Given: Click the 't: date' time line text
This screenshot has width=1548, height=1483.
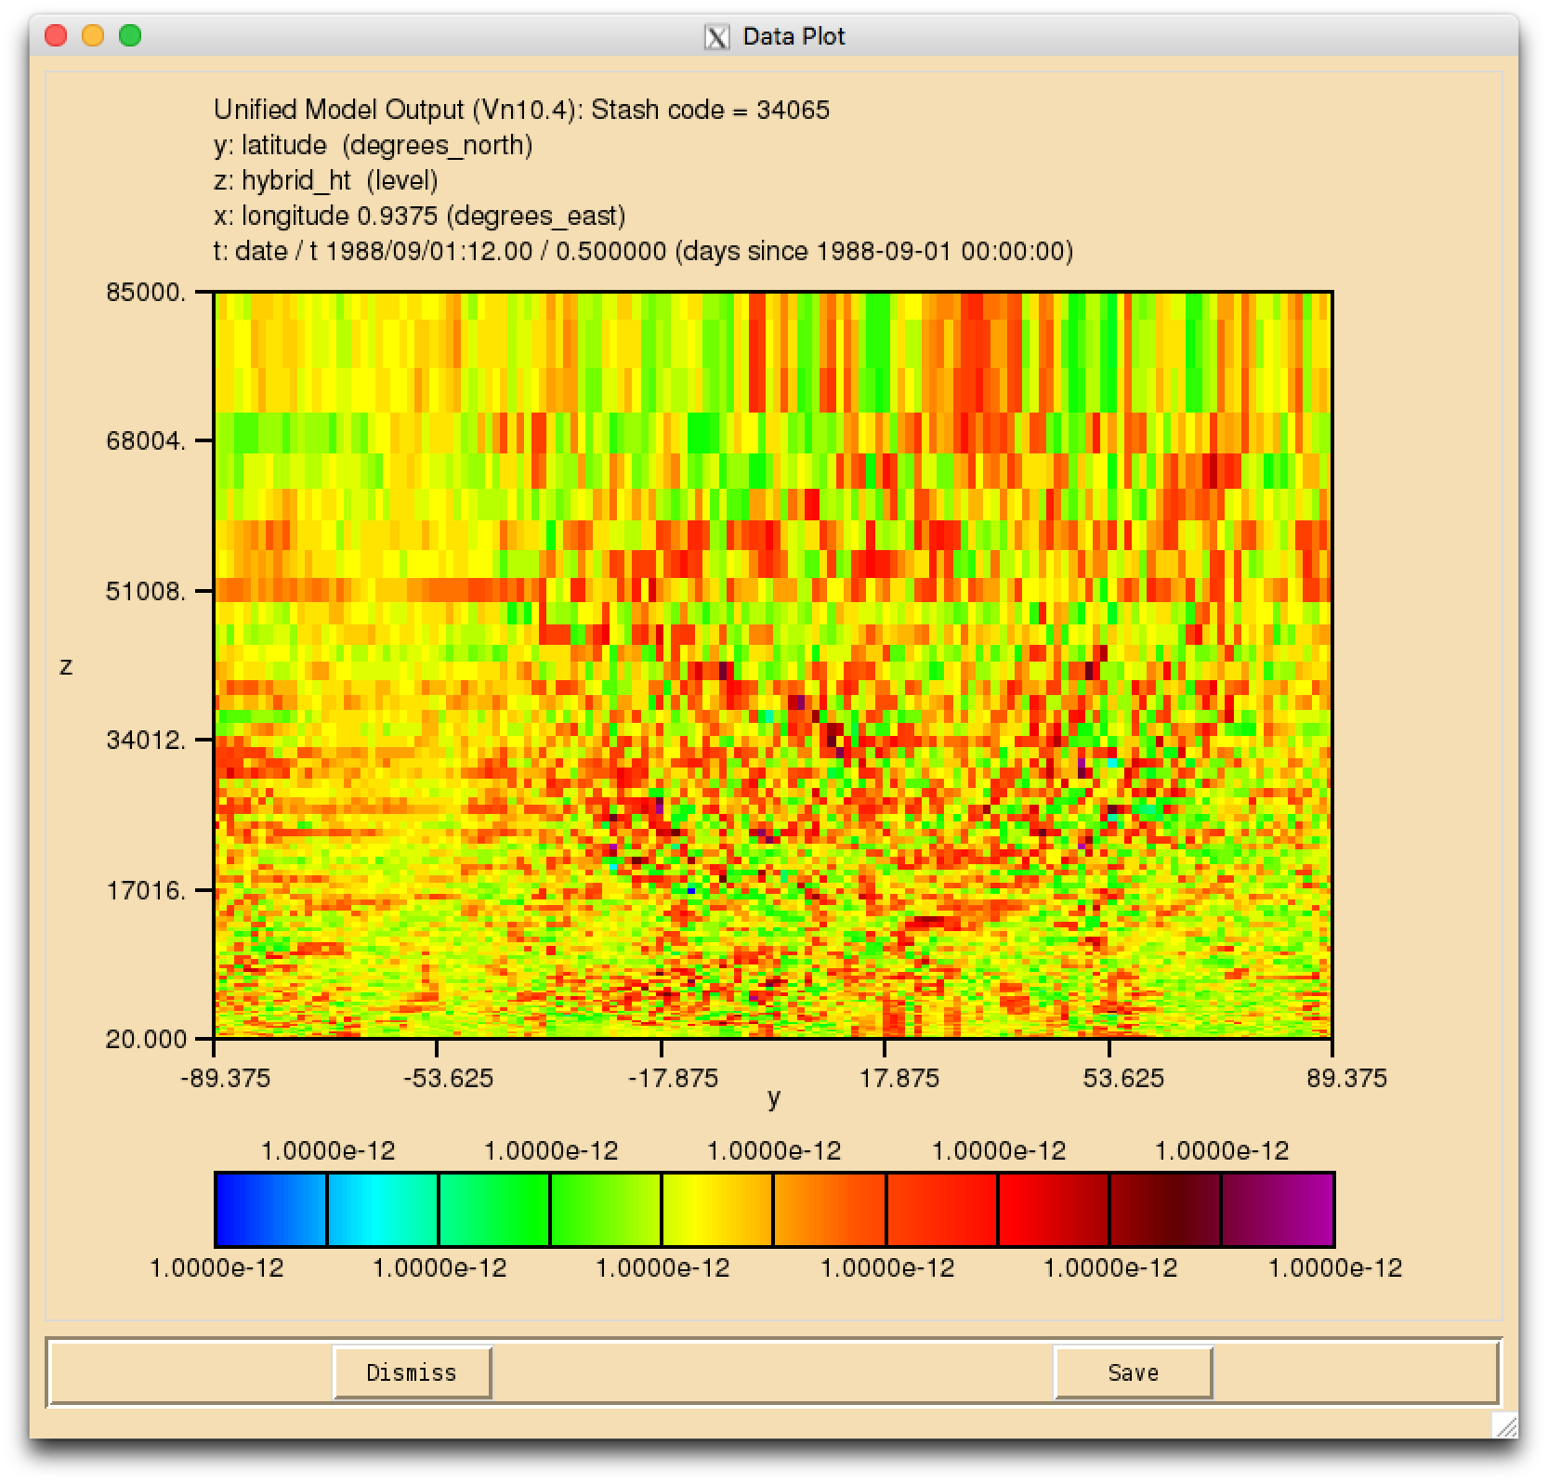Looking at the screenshot, I should [x=643, y=251].
